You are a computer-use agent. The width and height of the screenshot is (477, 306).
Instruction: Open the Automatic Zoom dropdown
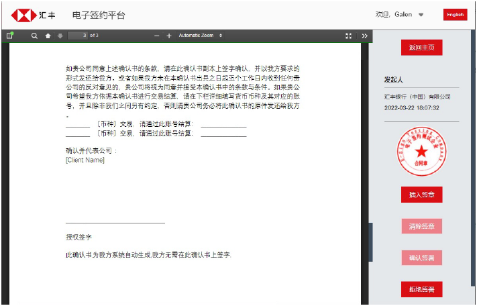(x=200, y=36)
